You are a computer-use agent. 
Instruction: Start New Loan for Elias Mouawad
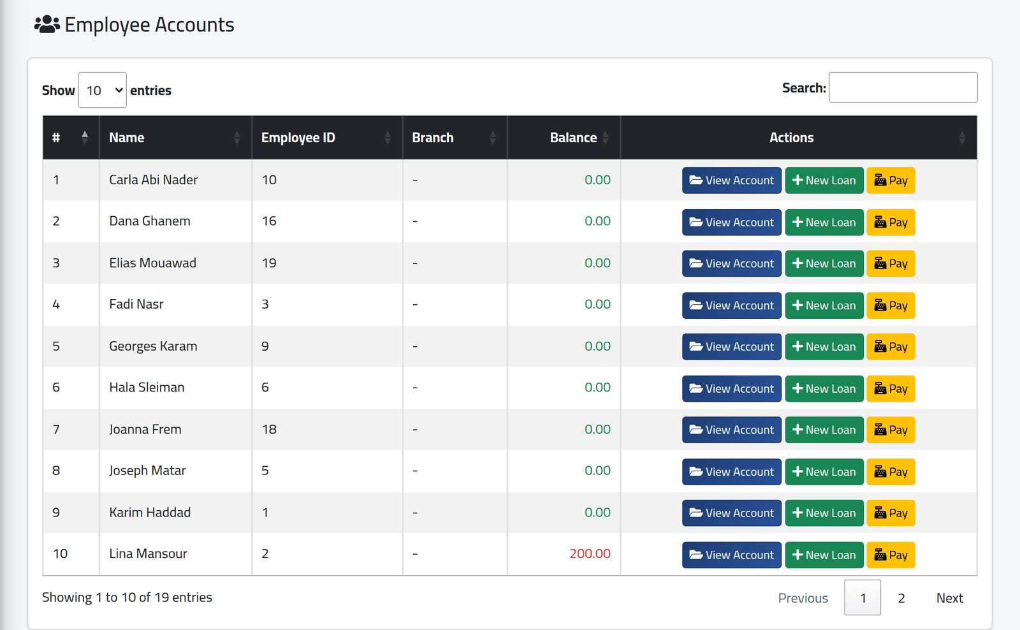[x=824, y=263]
